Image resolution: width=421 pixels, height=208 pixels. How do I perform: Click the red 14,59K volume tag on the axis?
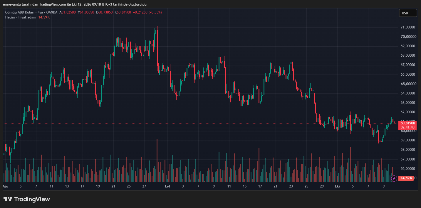[406, 178]
